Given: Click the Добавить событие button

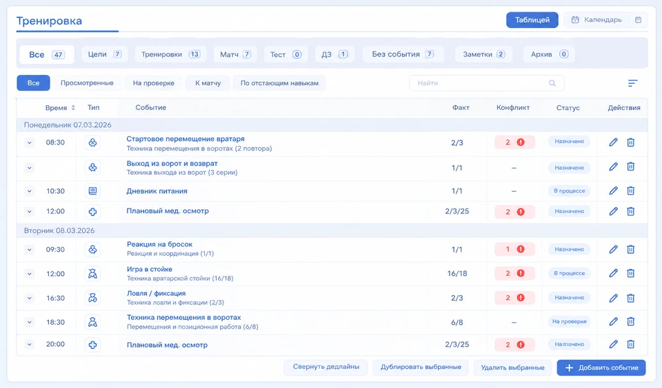Looking at the screenshot, I should click(x=601, y=368).
